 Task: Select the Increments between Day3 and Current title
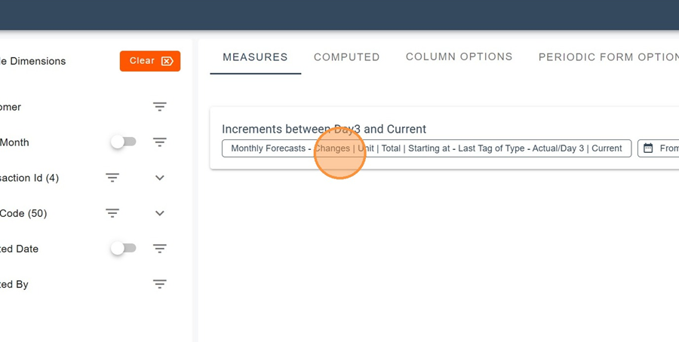324,129
